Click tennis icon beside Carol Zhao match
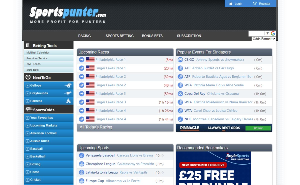300x185 pixels. (180, 111)
